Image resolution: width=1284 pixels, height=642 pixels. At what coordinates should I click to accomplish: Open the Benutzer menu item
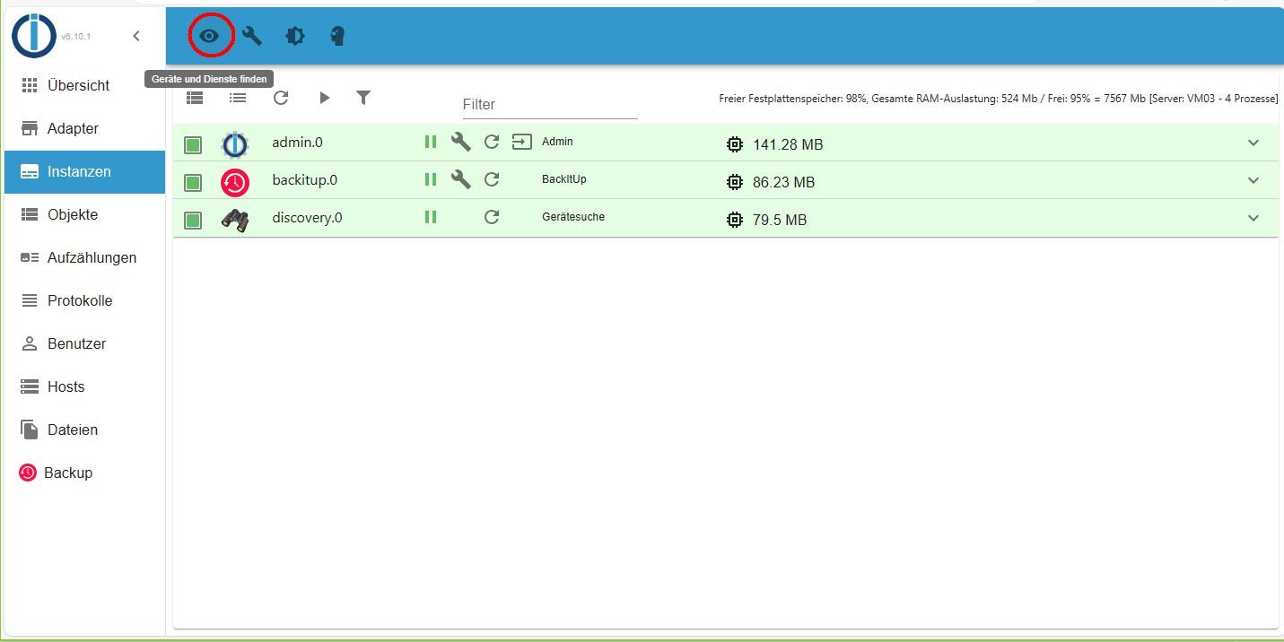pos(84,343)
